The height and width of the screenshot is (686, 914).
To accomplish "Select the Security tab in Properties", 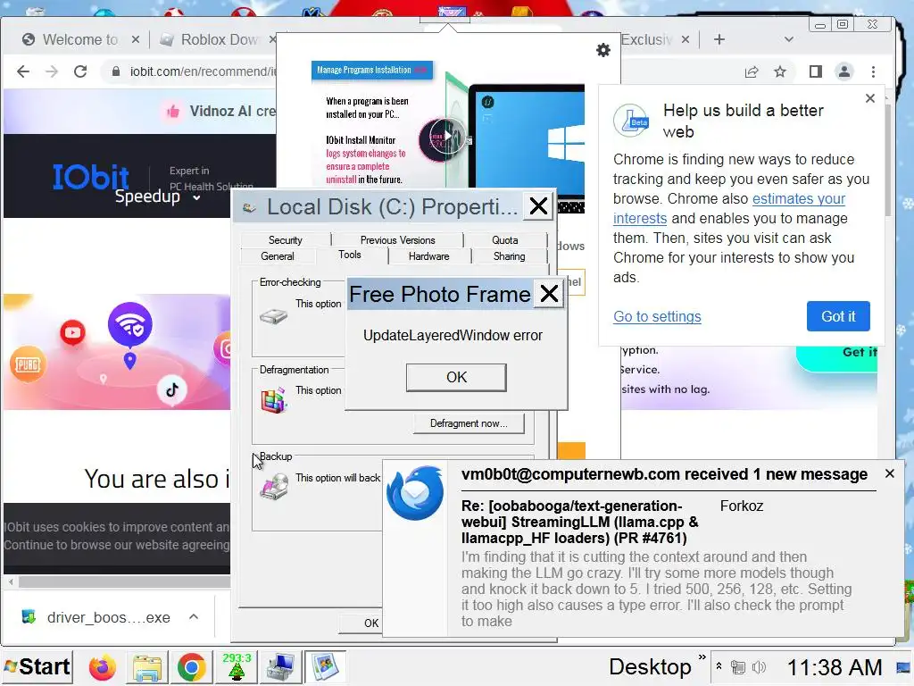I will 285,239.
